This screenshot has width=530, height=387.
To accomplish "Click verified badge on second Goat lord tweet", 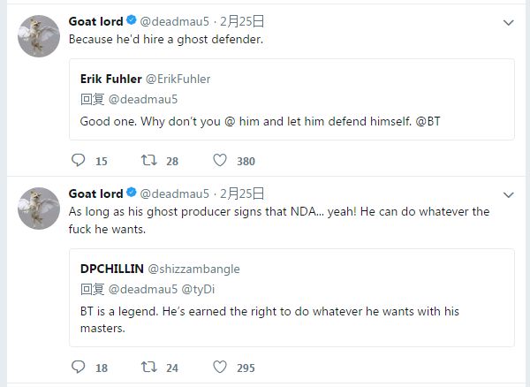I will (x=132, y=193).
